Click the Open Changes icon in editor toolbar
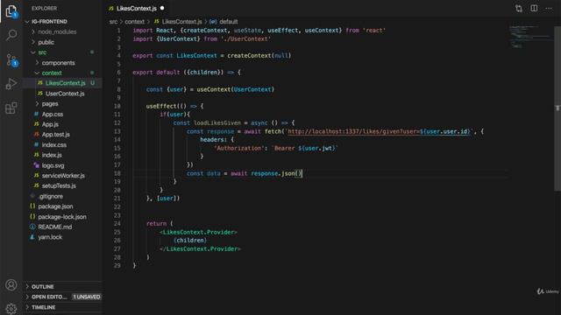 coord(519,8)
